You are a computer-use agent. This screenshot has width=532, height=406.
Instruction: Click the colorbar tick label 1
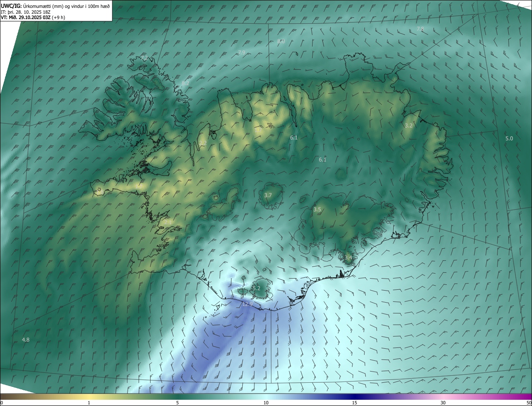89,403
